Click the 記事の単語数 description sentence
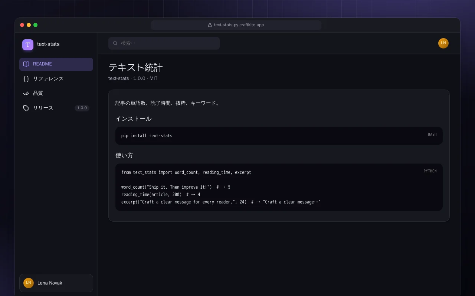 (168, 103)
